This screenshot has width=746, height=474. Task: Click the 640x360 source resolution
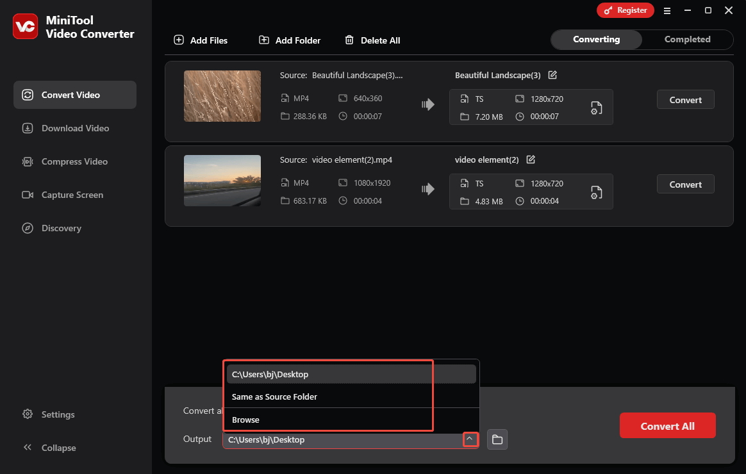pos(368,99)
